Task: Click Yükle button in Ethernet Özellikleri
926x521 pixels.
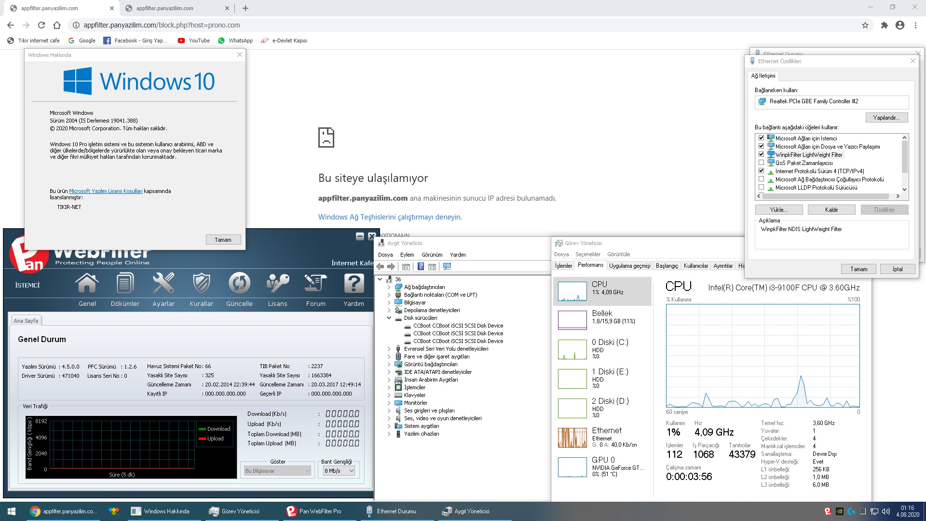Action: point(778,210)
